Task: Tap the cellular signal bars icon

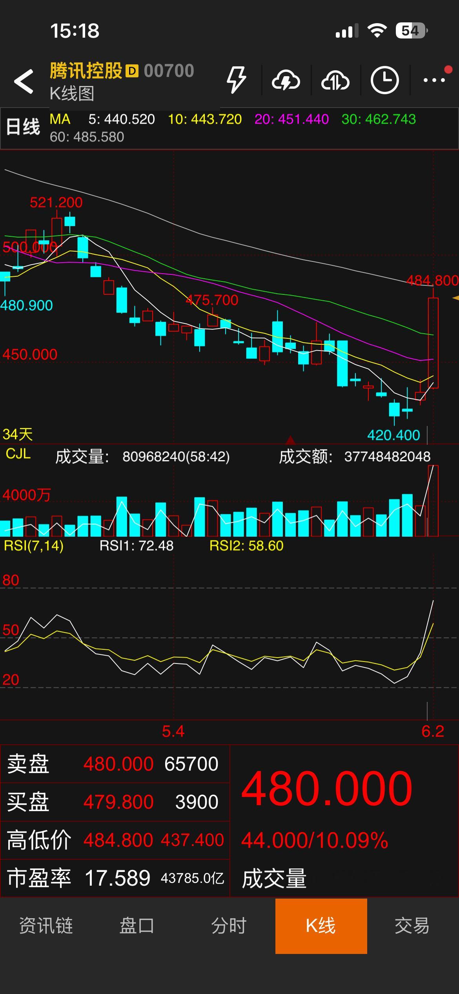Action: click(x=347, y=31)
